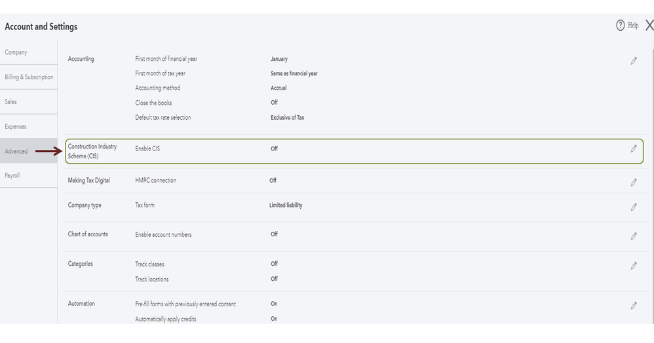Go to the Expenses tab
This screenshot has height=343, width=654.
[x=16, y=126]
